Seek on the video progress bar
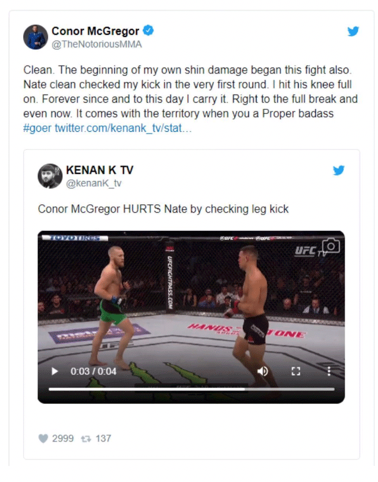Screen dimensions: 378x482 click(x=191, y=389)
